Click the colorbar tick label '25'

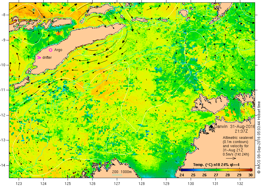[x=193, y=175]
